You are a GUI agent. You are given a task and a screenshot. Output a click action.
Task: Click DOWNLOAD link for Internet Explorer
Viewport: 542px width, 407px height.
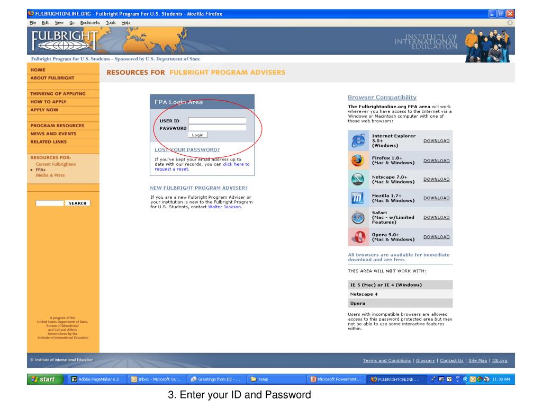pos(437,141)
